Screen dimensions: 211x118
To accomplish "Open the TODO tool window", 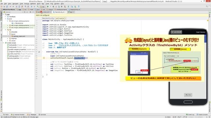I will click(6, 114).
